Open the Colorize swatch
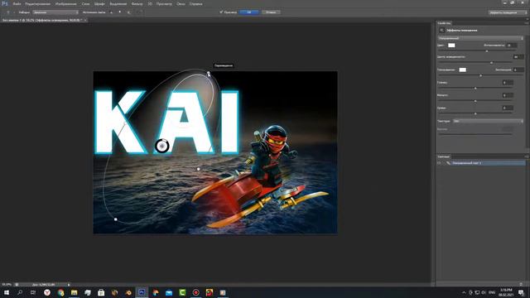 pyautogui.click(x=462, y=70)
